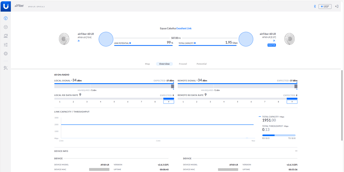The image size is (344, 172).
Task: Click the Ubiquiti logo in the top-left corner
Action: point(6,6)
